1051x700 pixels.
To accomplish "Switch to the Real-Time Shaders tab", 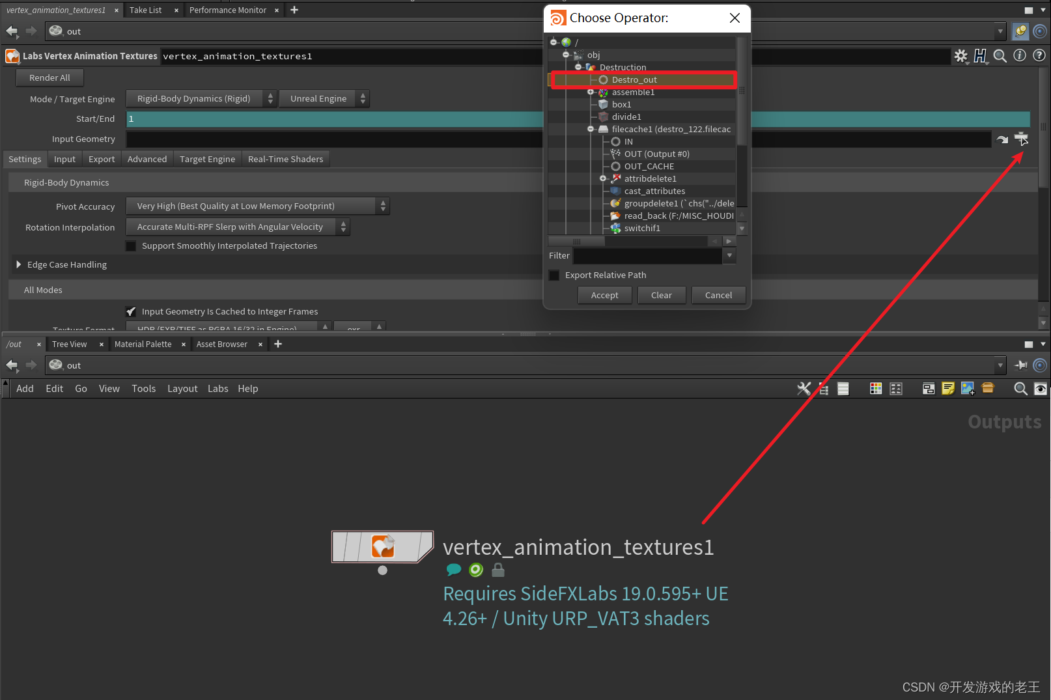I will pyautogui.click(x=285, y=159).
